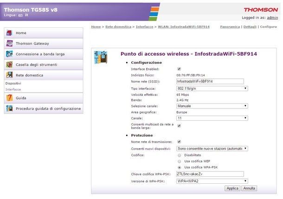Click the Casella degli strumenti icon
Image resolution: width=283 pixels, height=199 pixels.
pos(9,65)
